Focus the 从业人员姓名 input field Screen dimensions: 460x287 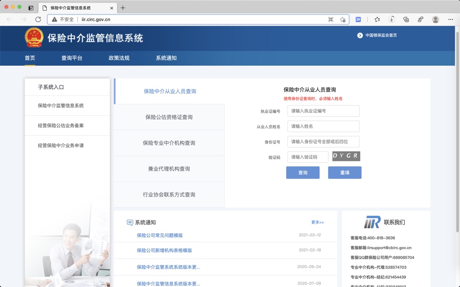(x=323, y=126)
